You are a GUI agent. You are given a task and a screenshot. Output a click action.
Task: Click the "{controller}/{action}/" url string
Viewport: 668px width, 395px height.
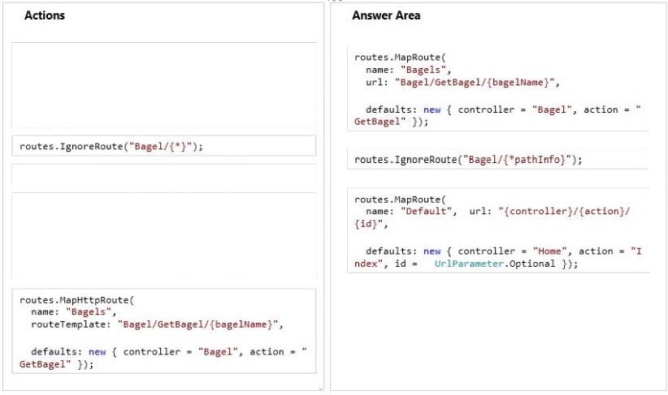(x=564, y=212)
